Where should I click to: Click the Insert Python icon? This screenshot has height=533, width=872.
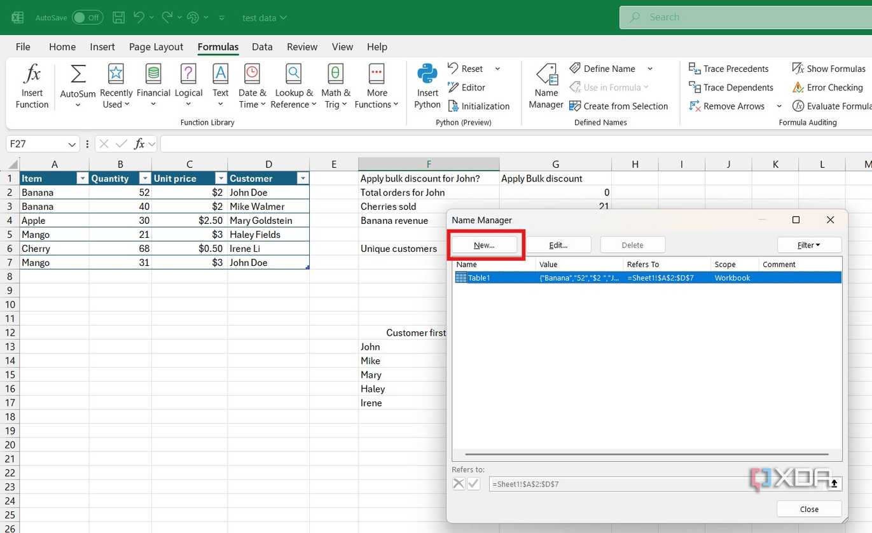pyautogui.click(x=427, y=74)
